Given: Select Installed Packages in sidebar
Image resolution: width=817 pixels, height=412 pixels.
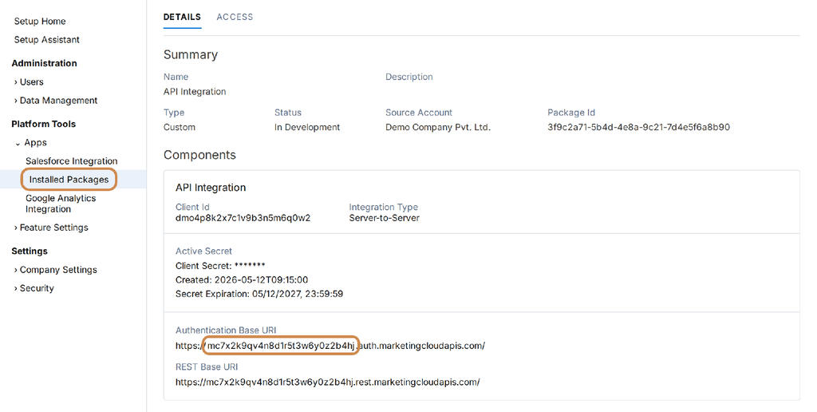Looking at the screenshot, I should pos(69,180).
